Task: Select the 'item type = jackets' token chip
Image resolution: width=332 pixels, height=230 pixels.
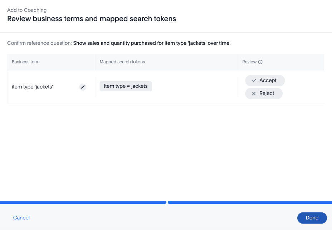Action: click(126, 86)
